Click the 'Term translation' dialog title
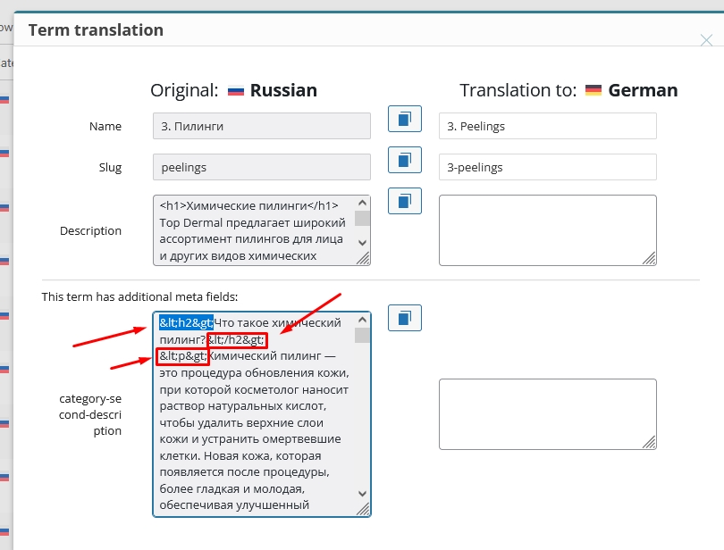 (96, 30)
